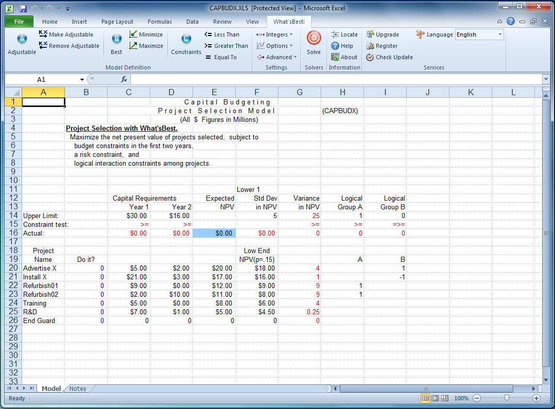
Task: Add a Greater Than constraint
Action: pyautogui.click(x=226, y=46)
